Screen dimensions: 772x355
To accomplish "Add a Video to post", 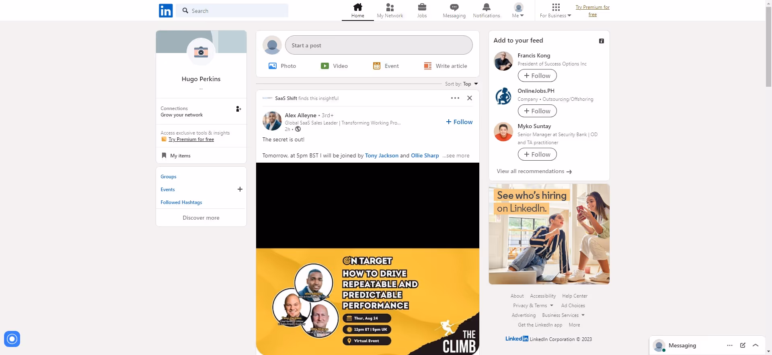I will (x=334, y=66).
